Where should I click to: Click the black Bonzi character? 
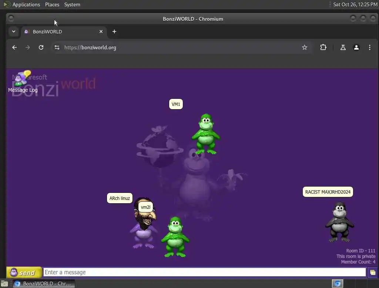pos(340,222)
